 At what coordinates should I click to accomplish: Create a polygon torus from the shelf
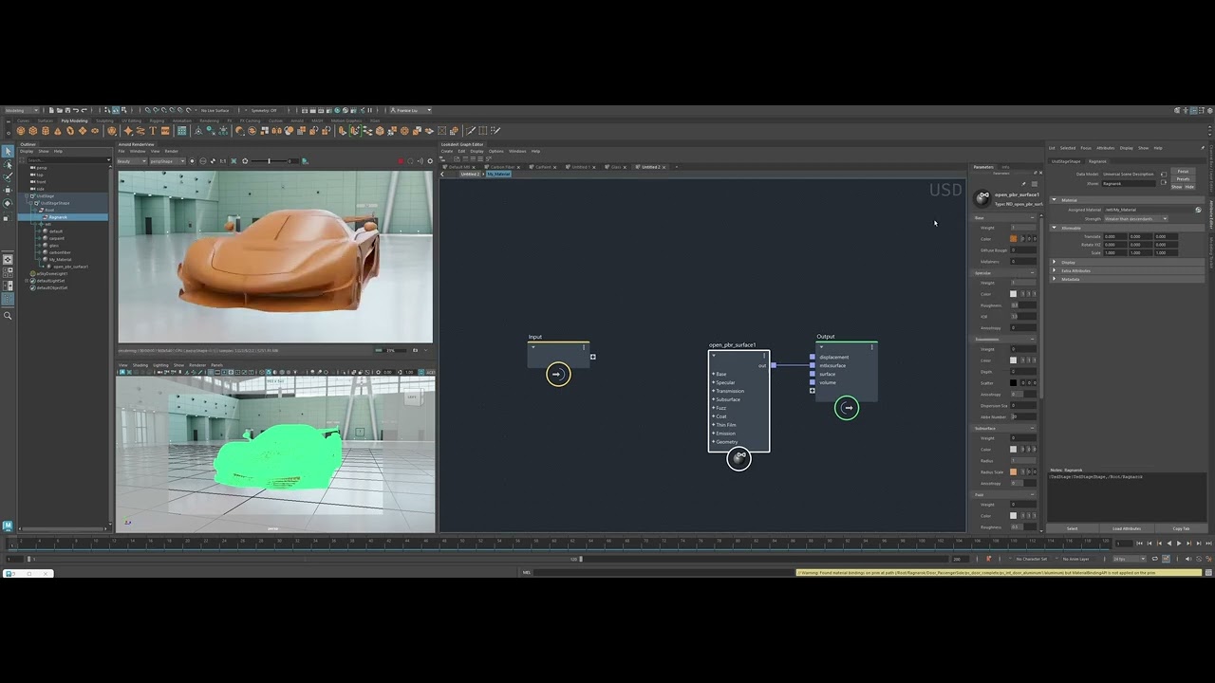pos(70,131)
